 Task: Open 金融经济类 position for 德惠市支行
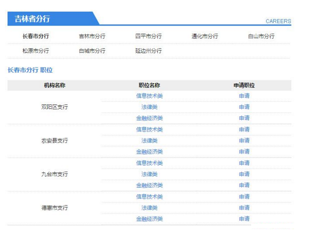[149, 219]
